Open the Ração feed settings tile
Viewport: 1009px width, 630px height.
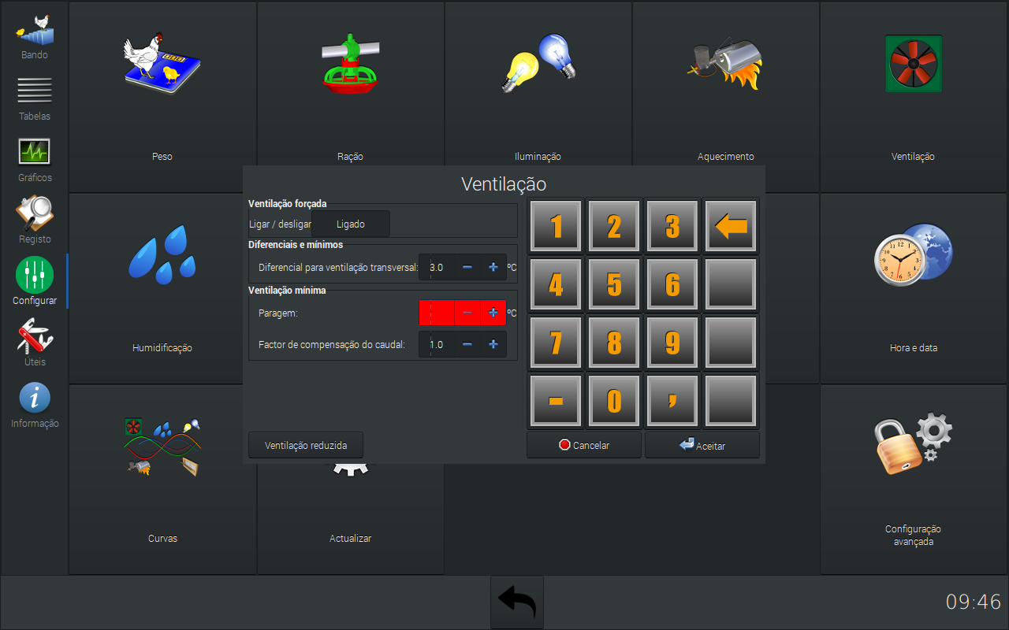point(350,96)
